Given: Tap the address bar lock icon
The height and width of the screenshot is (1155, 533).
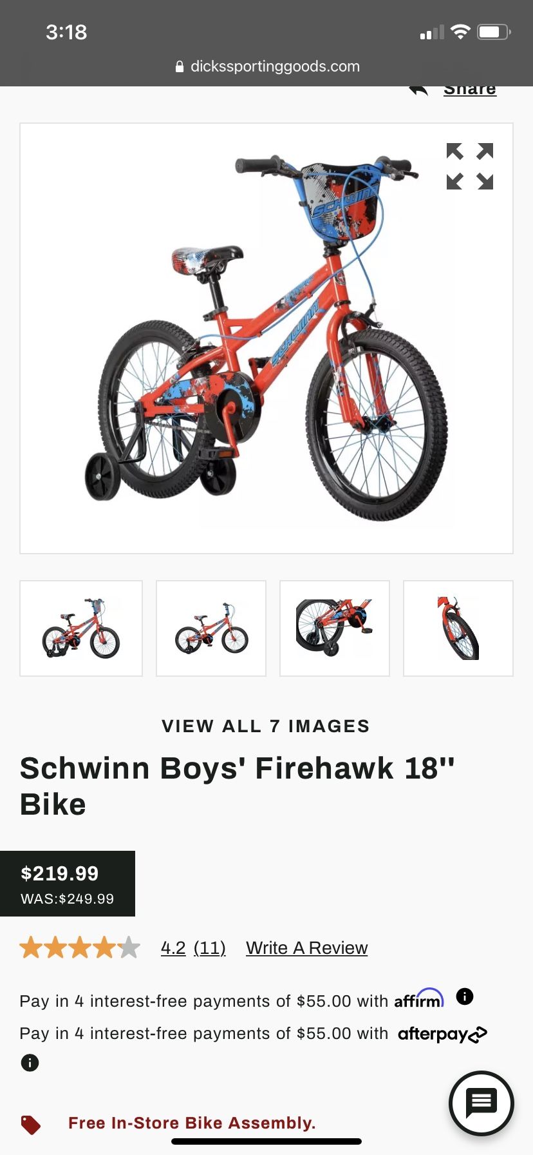Looking at the screenshot, I should pyautogui.click(x=180, y=66).
